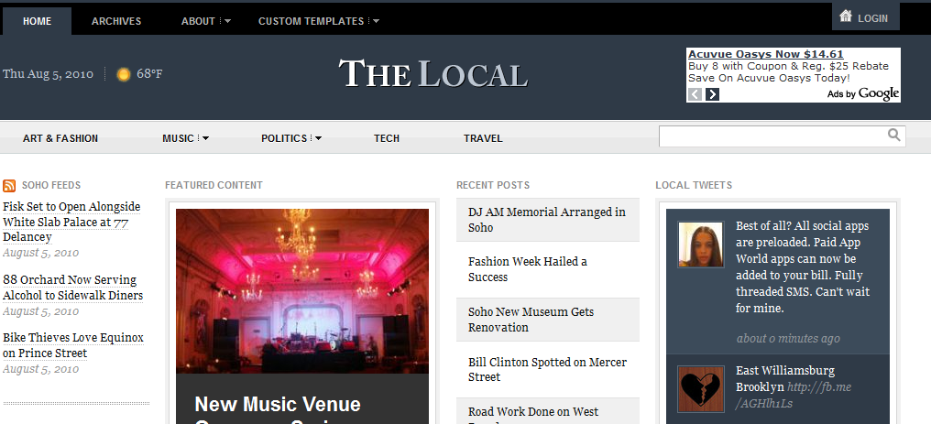Click the East Williamsburg Brooklyn tweet text
This screenshot has height=424, width=931.
click(x=785, y=378)
